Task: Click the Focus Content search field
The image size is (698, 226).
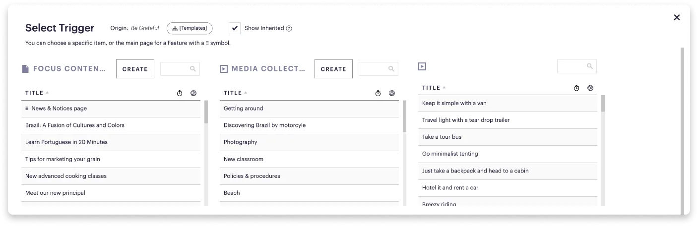Action: tap(180, 69)
